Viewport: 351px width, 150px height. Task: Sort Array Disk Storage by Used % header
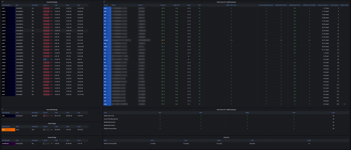pos(45,5)
